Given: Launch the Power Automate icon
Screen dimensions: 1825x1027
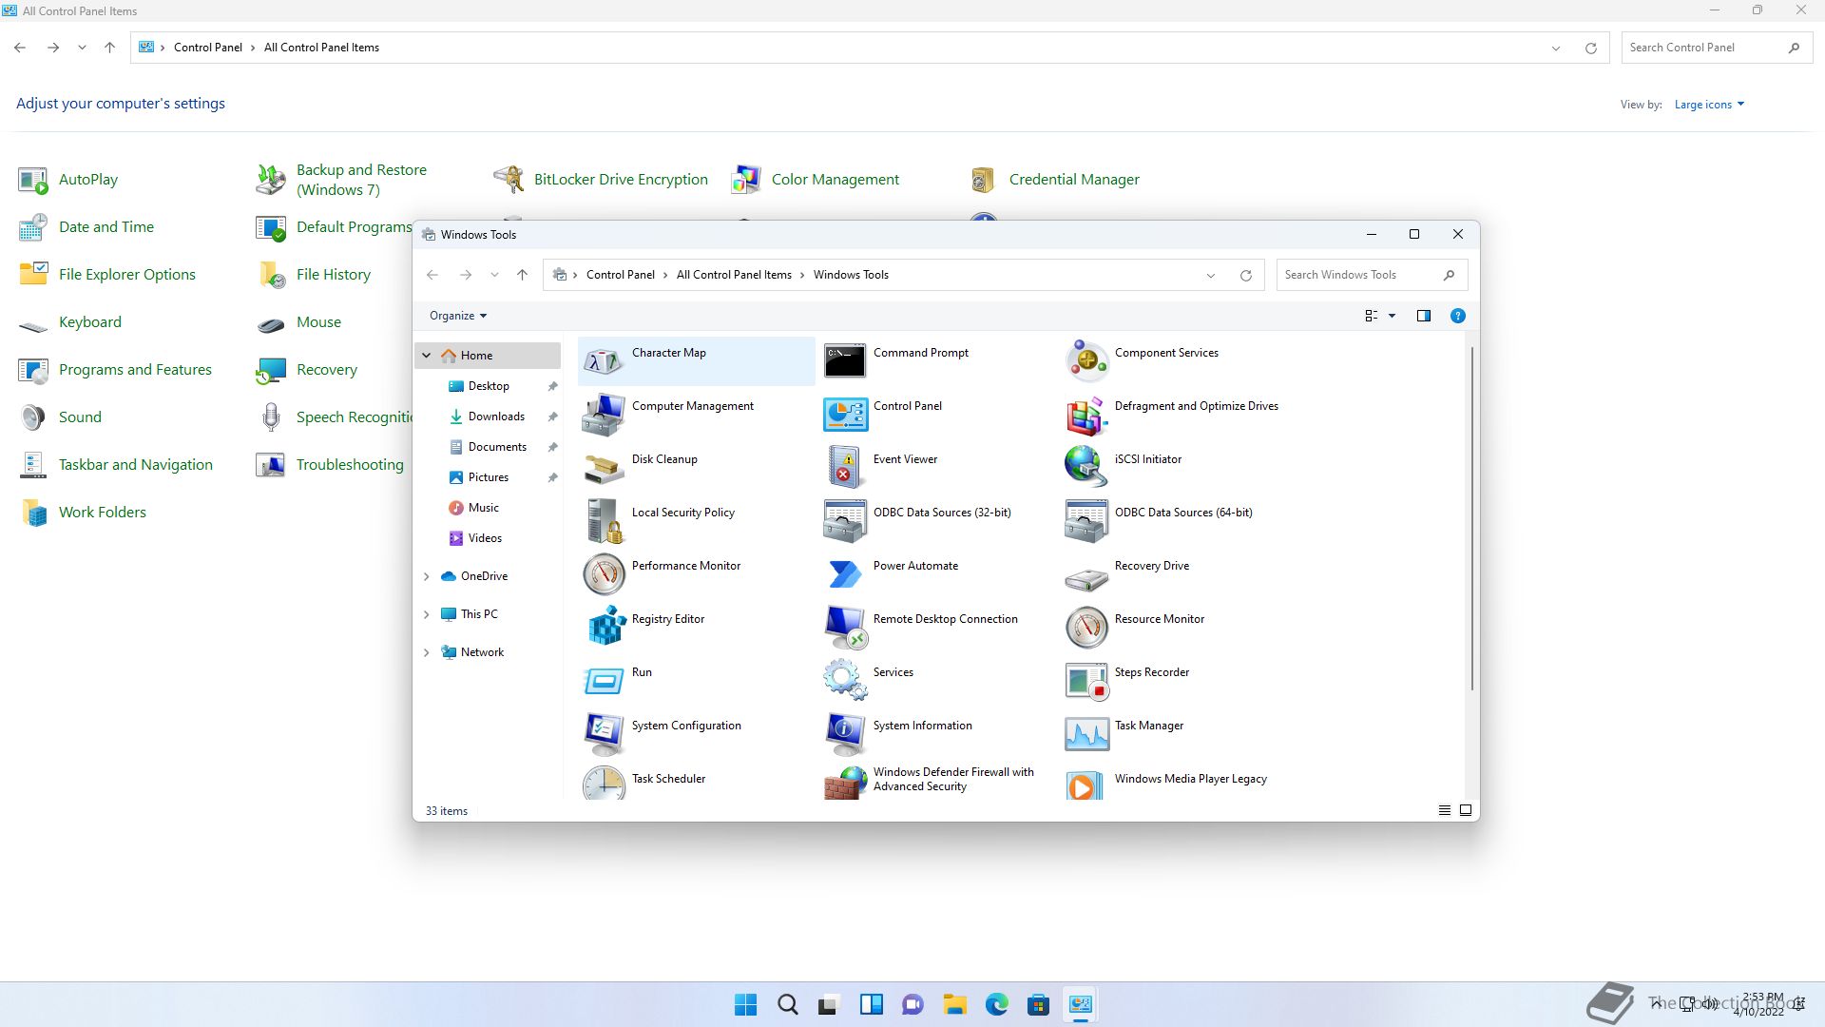Looking at the screenshot, I should click(845, 574).
